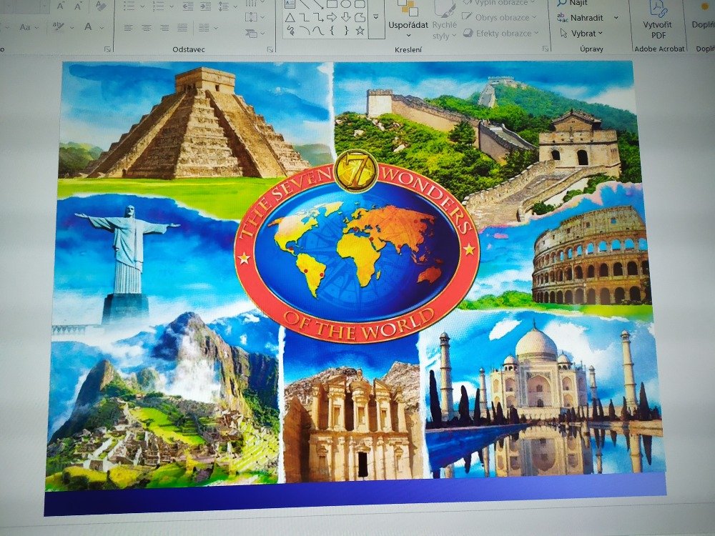Click the Increase Font Size icon
The height and width of the screenshot is (536, 715).
pos(60,6)
